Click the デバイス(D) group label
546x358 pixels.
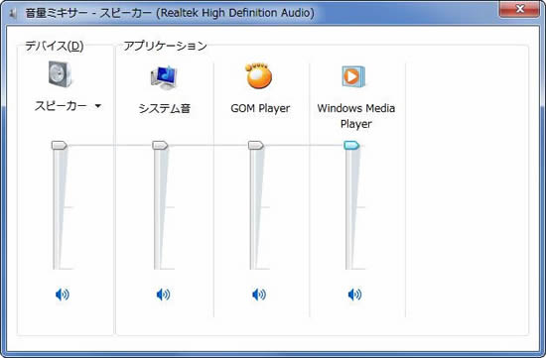point(55,46)
